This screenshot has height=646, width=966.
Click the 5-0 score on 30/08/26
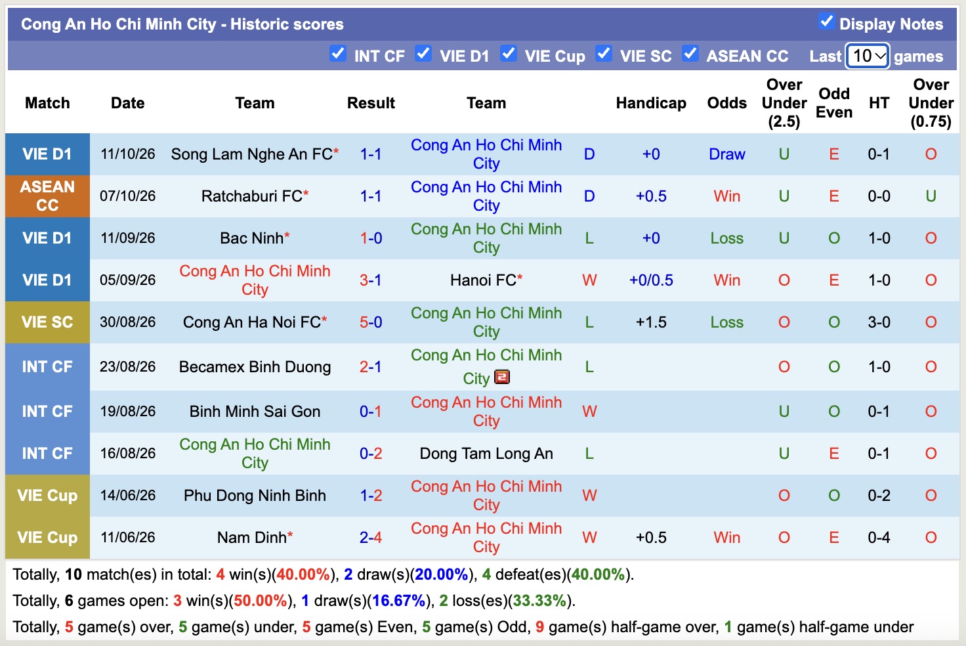click(x=371, y=322)
